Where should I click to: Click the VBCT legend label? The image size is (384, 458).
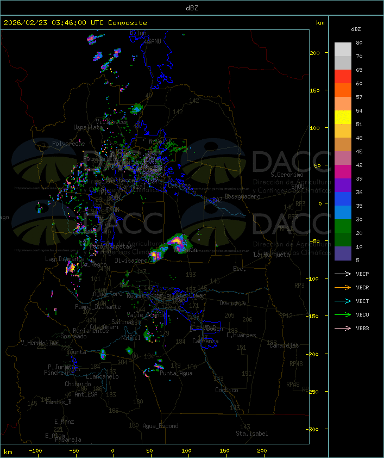pos(362,301)
